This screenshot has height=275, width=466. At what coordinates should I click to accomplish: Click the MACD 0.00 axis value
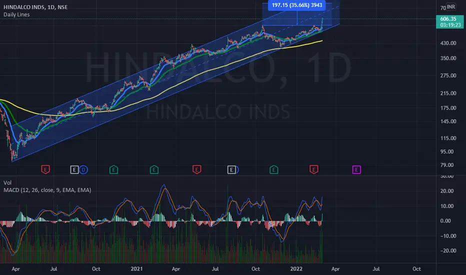click(x=445, y=221)
